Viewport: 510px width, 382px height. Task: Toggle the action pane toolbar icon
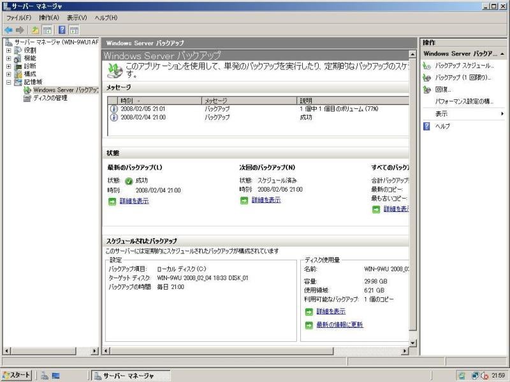74,30
